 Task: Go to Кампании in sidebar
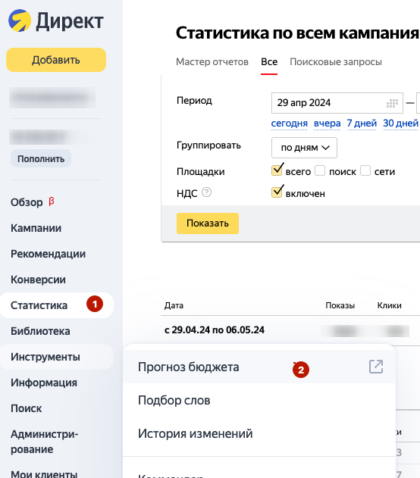pyautogui.click(x=36, y=228)
